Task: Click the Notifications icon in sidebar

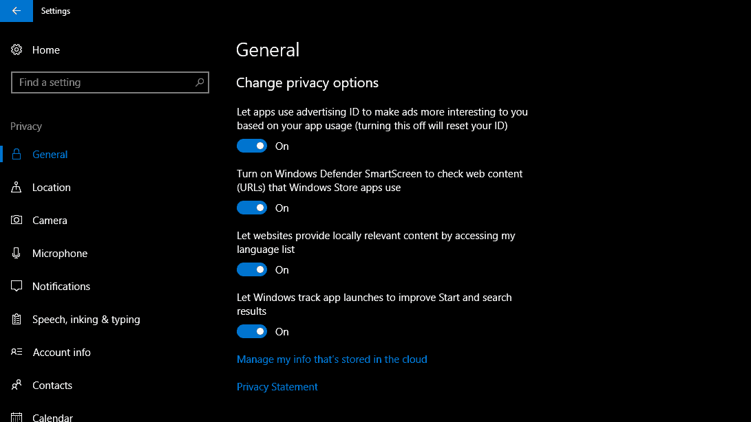Action: point(17,287)
